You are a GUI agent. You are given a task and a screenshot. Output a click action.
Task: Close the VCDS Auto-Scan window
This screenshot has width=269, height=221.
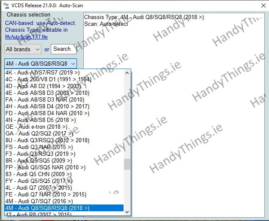click(264, 6)
